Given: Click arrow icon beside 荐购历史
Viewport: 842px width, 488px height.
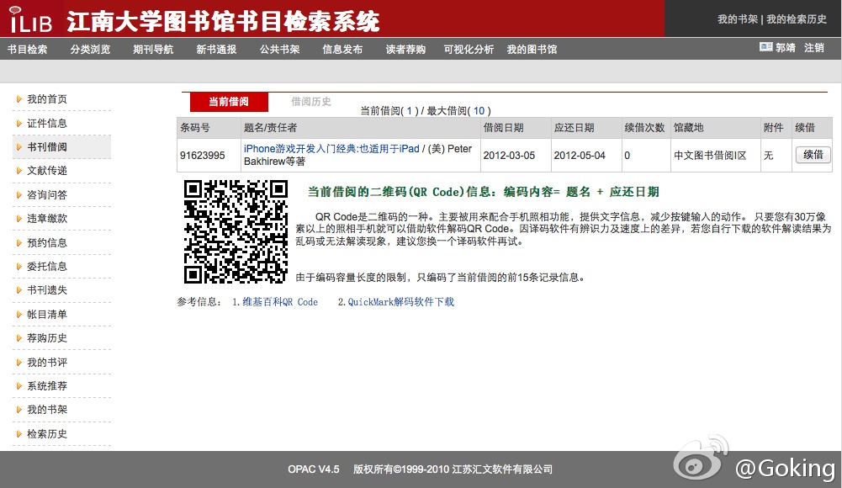Looking at the screenshot, I should pos(19,338).
